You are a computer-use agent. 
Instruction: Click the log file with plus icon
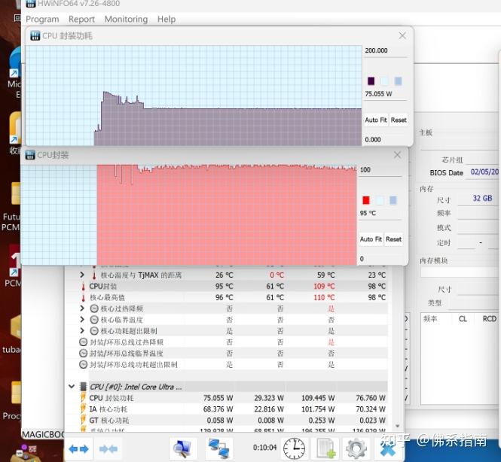(326, 448)
